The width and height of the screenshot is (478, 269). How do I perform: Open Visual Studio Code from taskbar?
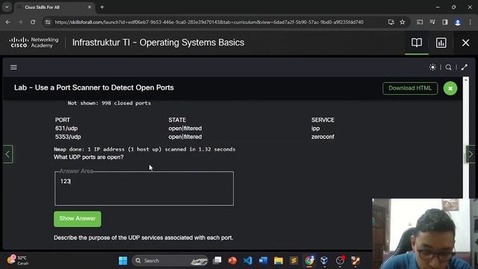point(247,261)
